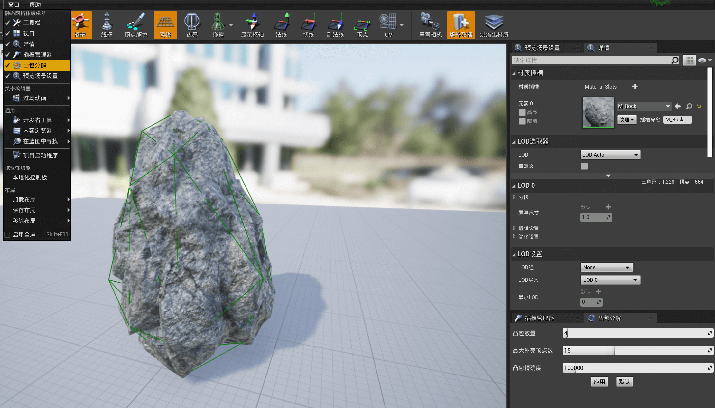The width and height of the screenshot is (715, 408).
Task: Switch to the 插槽管理器 tab
Action: pos(547,318)
